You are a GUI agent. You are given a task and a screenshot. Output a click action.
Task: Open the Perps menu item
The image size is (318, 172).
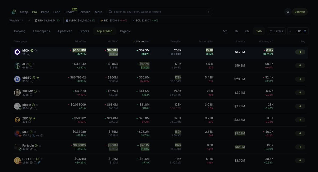pos(45,12)
